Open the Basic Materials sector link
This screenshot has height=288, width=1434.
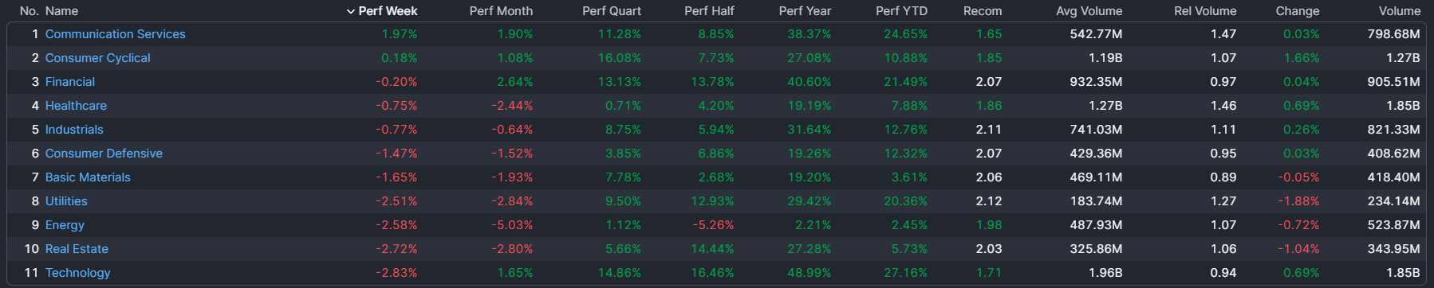(x=88, y=177)
